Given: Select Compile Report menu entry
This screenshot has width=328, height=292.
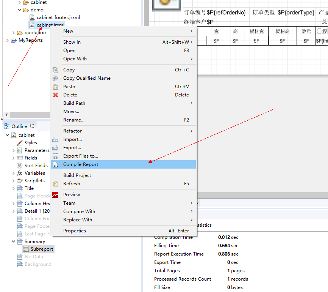Looking at the screenshot, I should 123,164.
